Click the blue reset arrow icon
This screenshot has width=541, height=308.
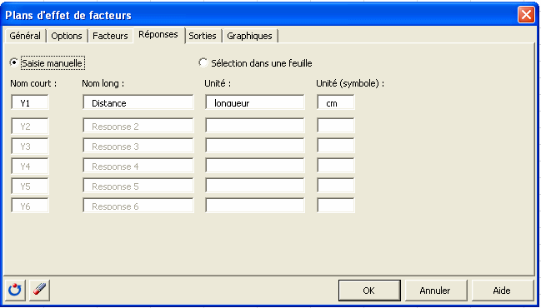pyautogui.click(x=15, y=290)
